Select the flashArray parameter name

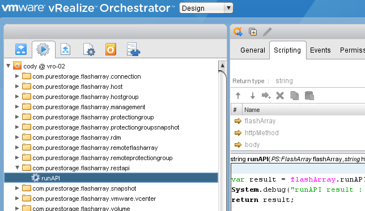260,121
